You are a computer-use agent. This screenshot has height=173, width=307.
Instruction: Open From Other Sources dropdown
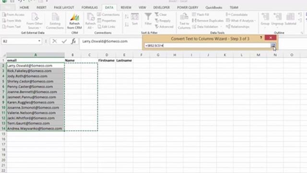pyautogui.click(x=35, y=21)
